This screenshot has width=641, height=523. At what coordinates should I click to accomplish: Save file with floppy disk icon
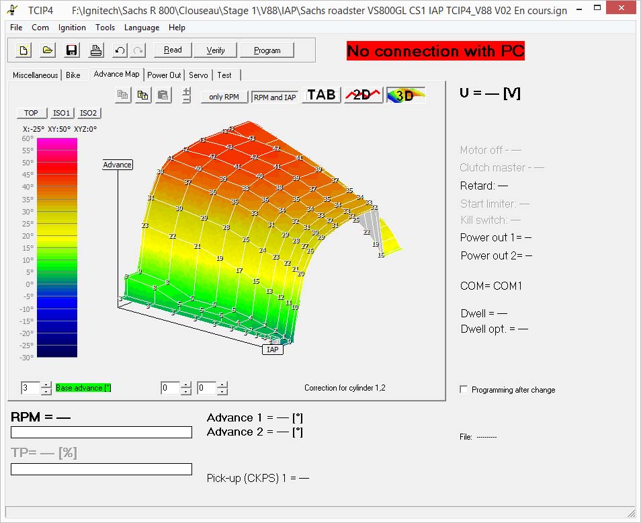pyautogui.click(x=71, y=50)
